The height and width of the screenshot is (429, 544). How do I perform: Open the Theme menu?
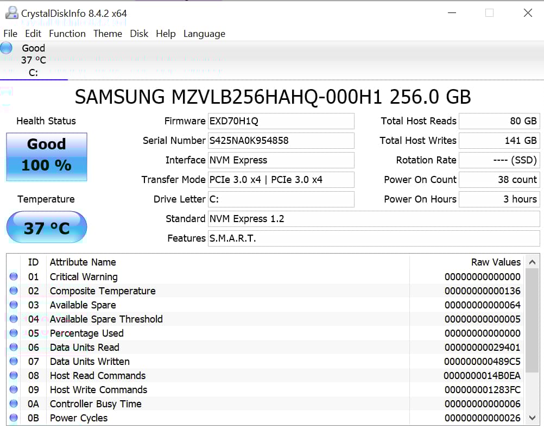click(107, 34)
